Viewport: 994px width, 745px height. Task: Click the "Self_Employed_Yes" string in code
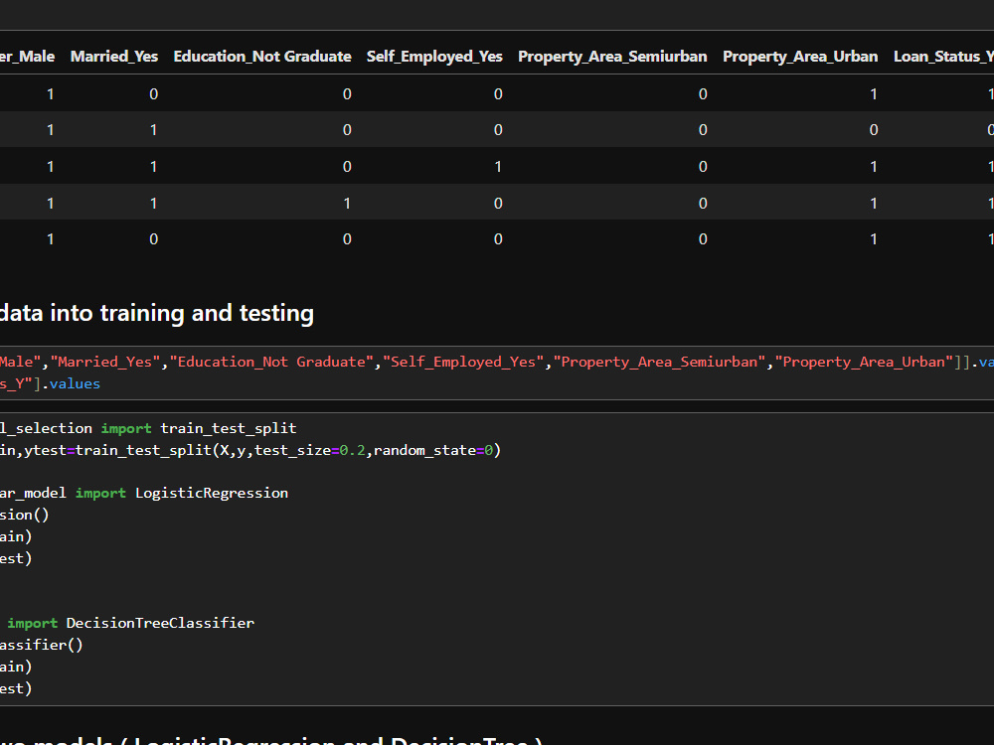click(x=463, y=362)
